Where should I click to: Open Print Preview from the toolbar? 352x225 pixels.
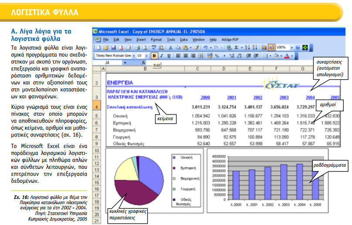pyautogui.click(x=145, y=47)
